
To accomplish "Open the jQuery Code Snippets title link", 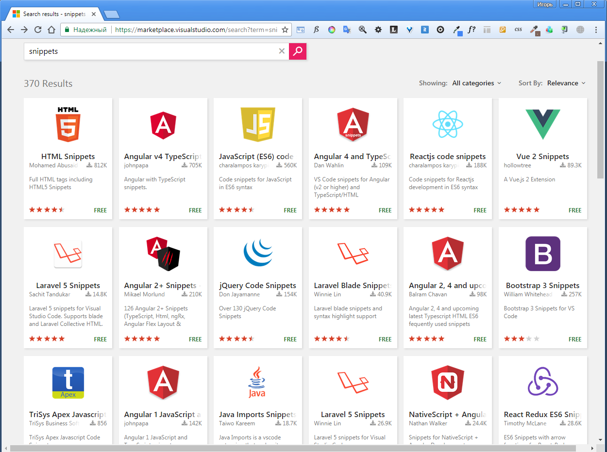I will point(258,286).
